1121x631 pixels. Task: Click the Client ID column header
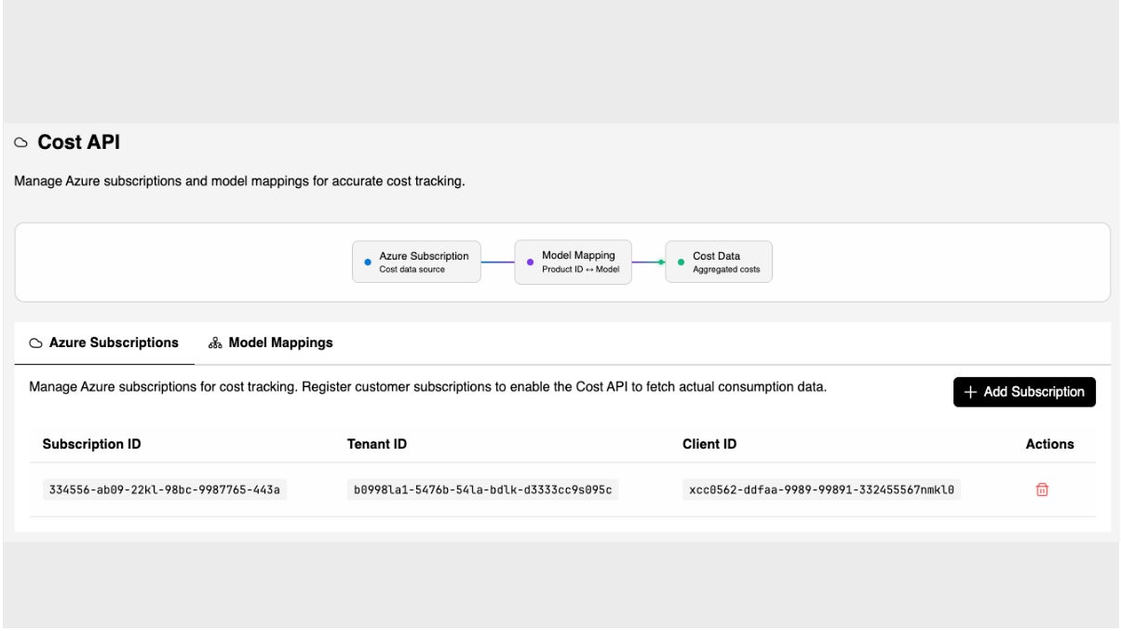[x=709, y=444]
